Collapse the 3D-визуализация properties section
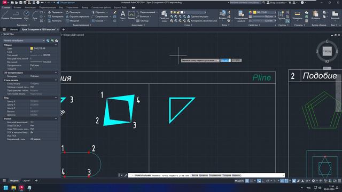The image size is (342, 192). [56, 73]
